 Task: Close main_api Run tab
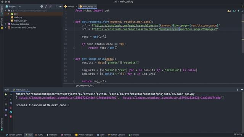coord(27,90)
